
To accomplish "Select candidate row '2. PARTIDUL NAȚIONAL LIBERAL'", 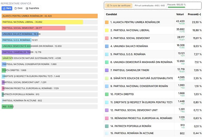I will click(153, 30).
